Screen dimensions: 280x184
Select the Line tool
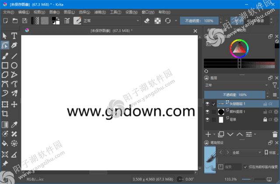14,56
